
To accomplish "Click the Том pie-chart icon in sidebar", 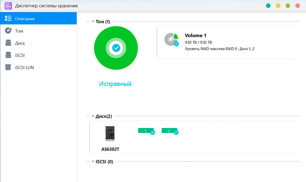I will (8, 31).
